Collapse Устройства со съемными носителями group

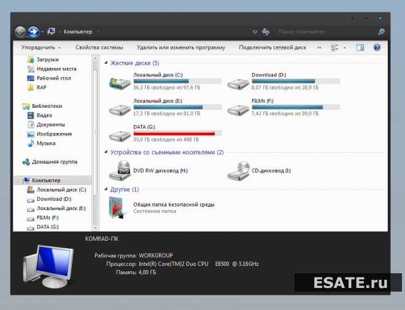click(x=106, y=152)
